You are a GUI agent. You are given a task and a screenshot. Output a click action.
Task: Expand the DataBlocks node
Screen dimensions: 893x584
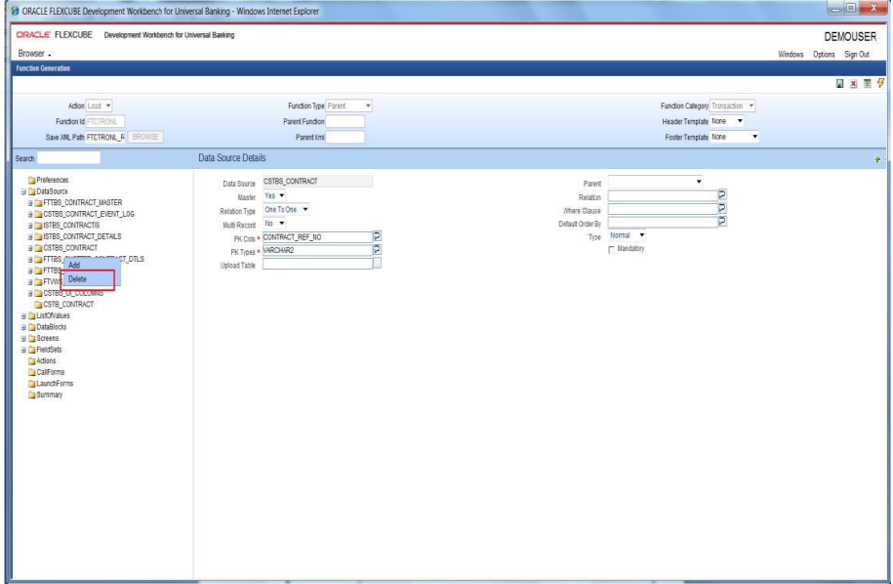tap(24, 327)
